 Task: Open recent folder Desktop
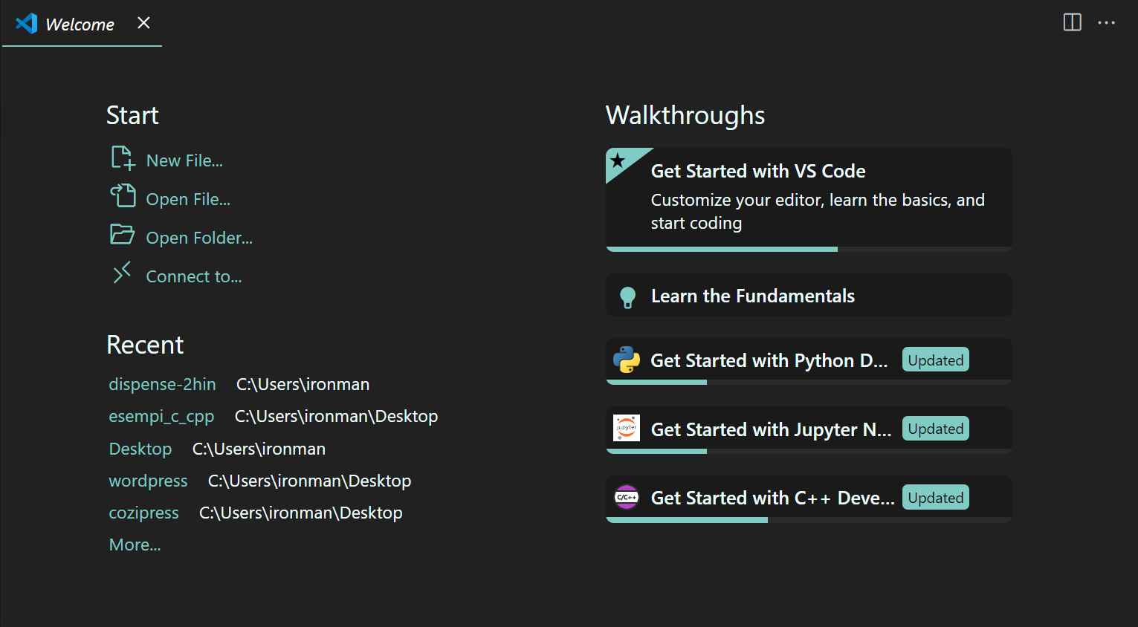(140, 449)
